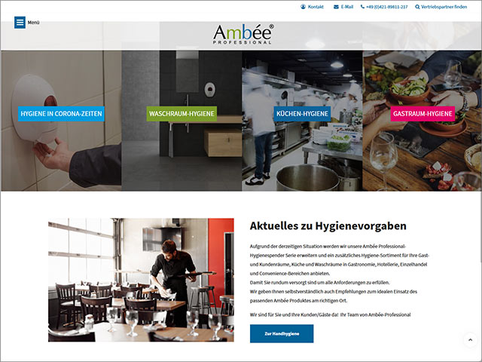This screenshot has width=482, height=362.
Task: Click the Kontakt person icon
Action: click(x=303, y=7)
